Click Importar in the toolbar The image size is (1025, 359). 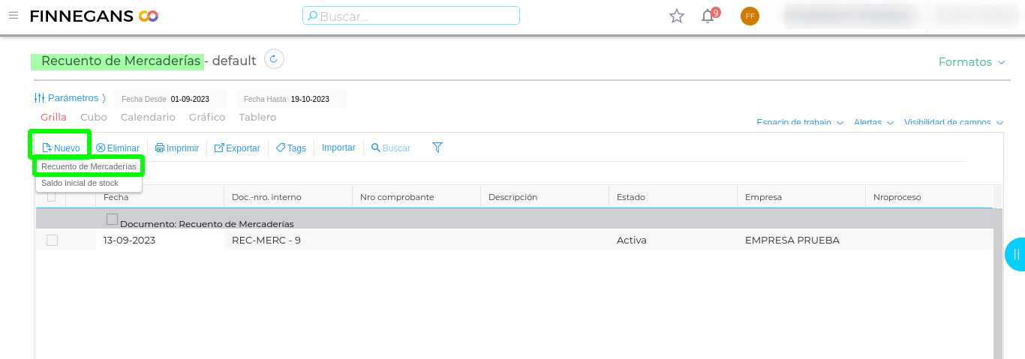coord(338,148)
